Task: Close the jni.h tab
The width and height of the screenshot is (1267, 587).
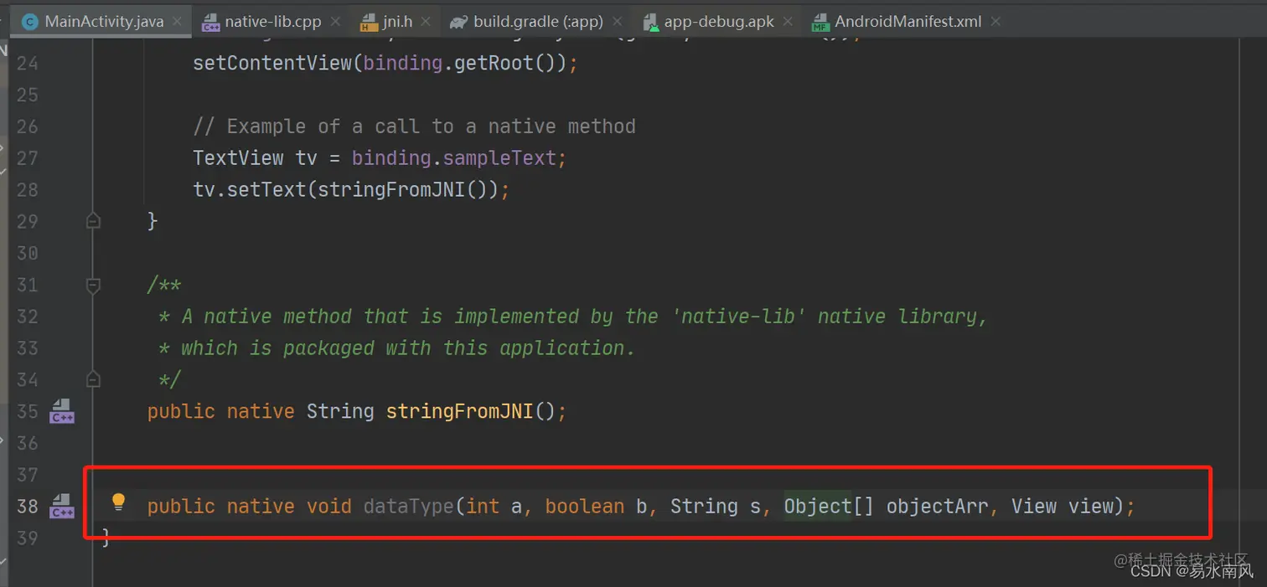Action: coord(427,22)
